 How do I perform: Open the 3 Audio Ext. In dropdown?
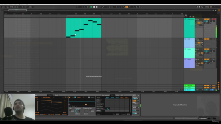pos(199,49)
